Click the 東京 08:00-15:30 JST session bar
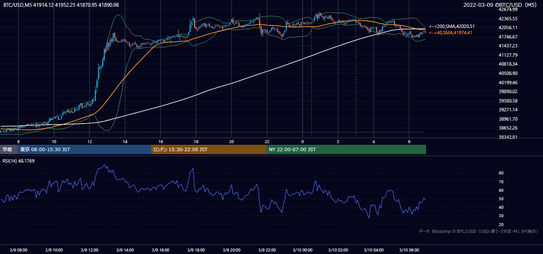 click(84, 149)
